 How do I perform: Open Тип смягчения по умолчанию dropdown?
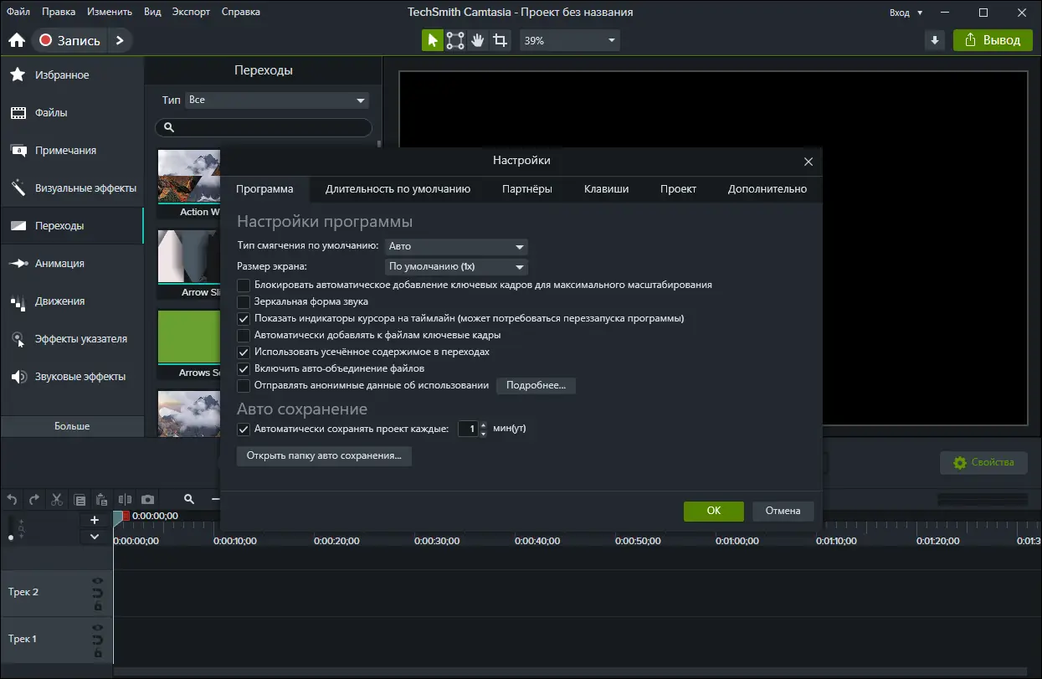(456, 247)
